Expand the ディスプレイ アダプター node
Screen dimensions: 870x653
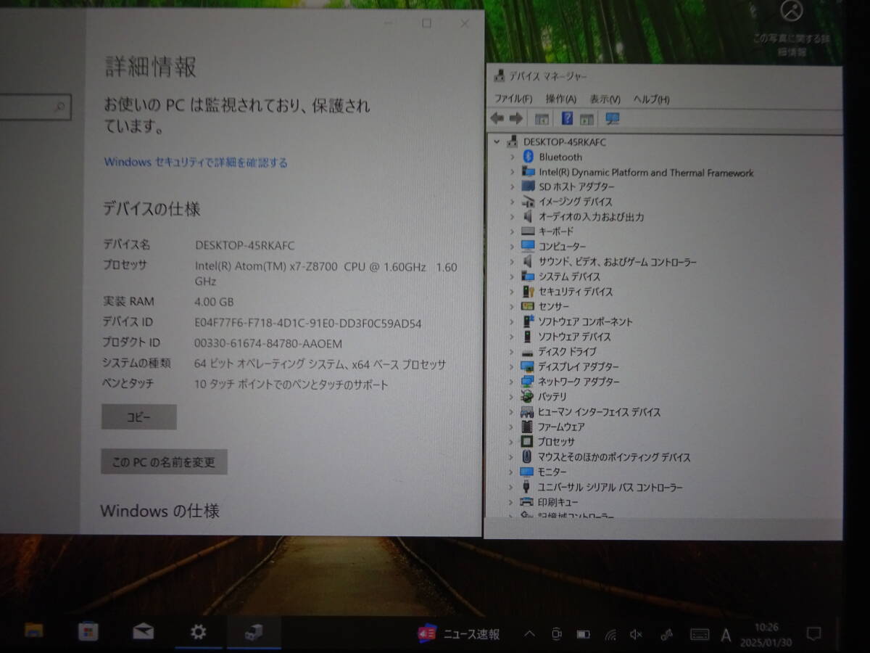512,366
